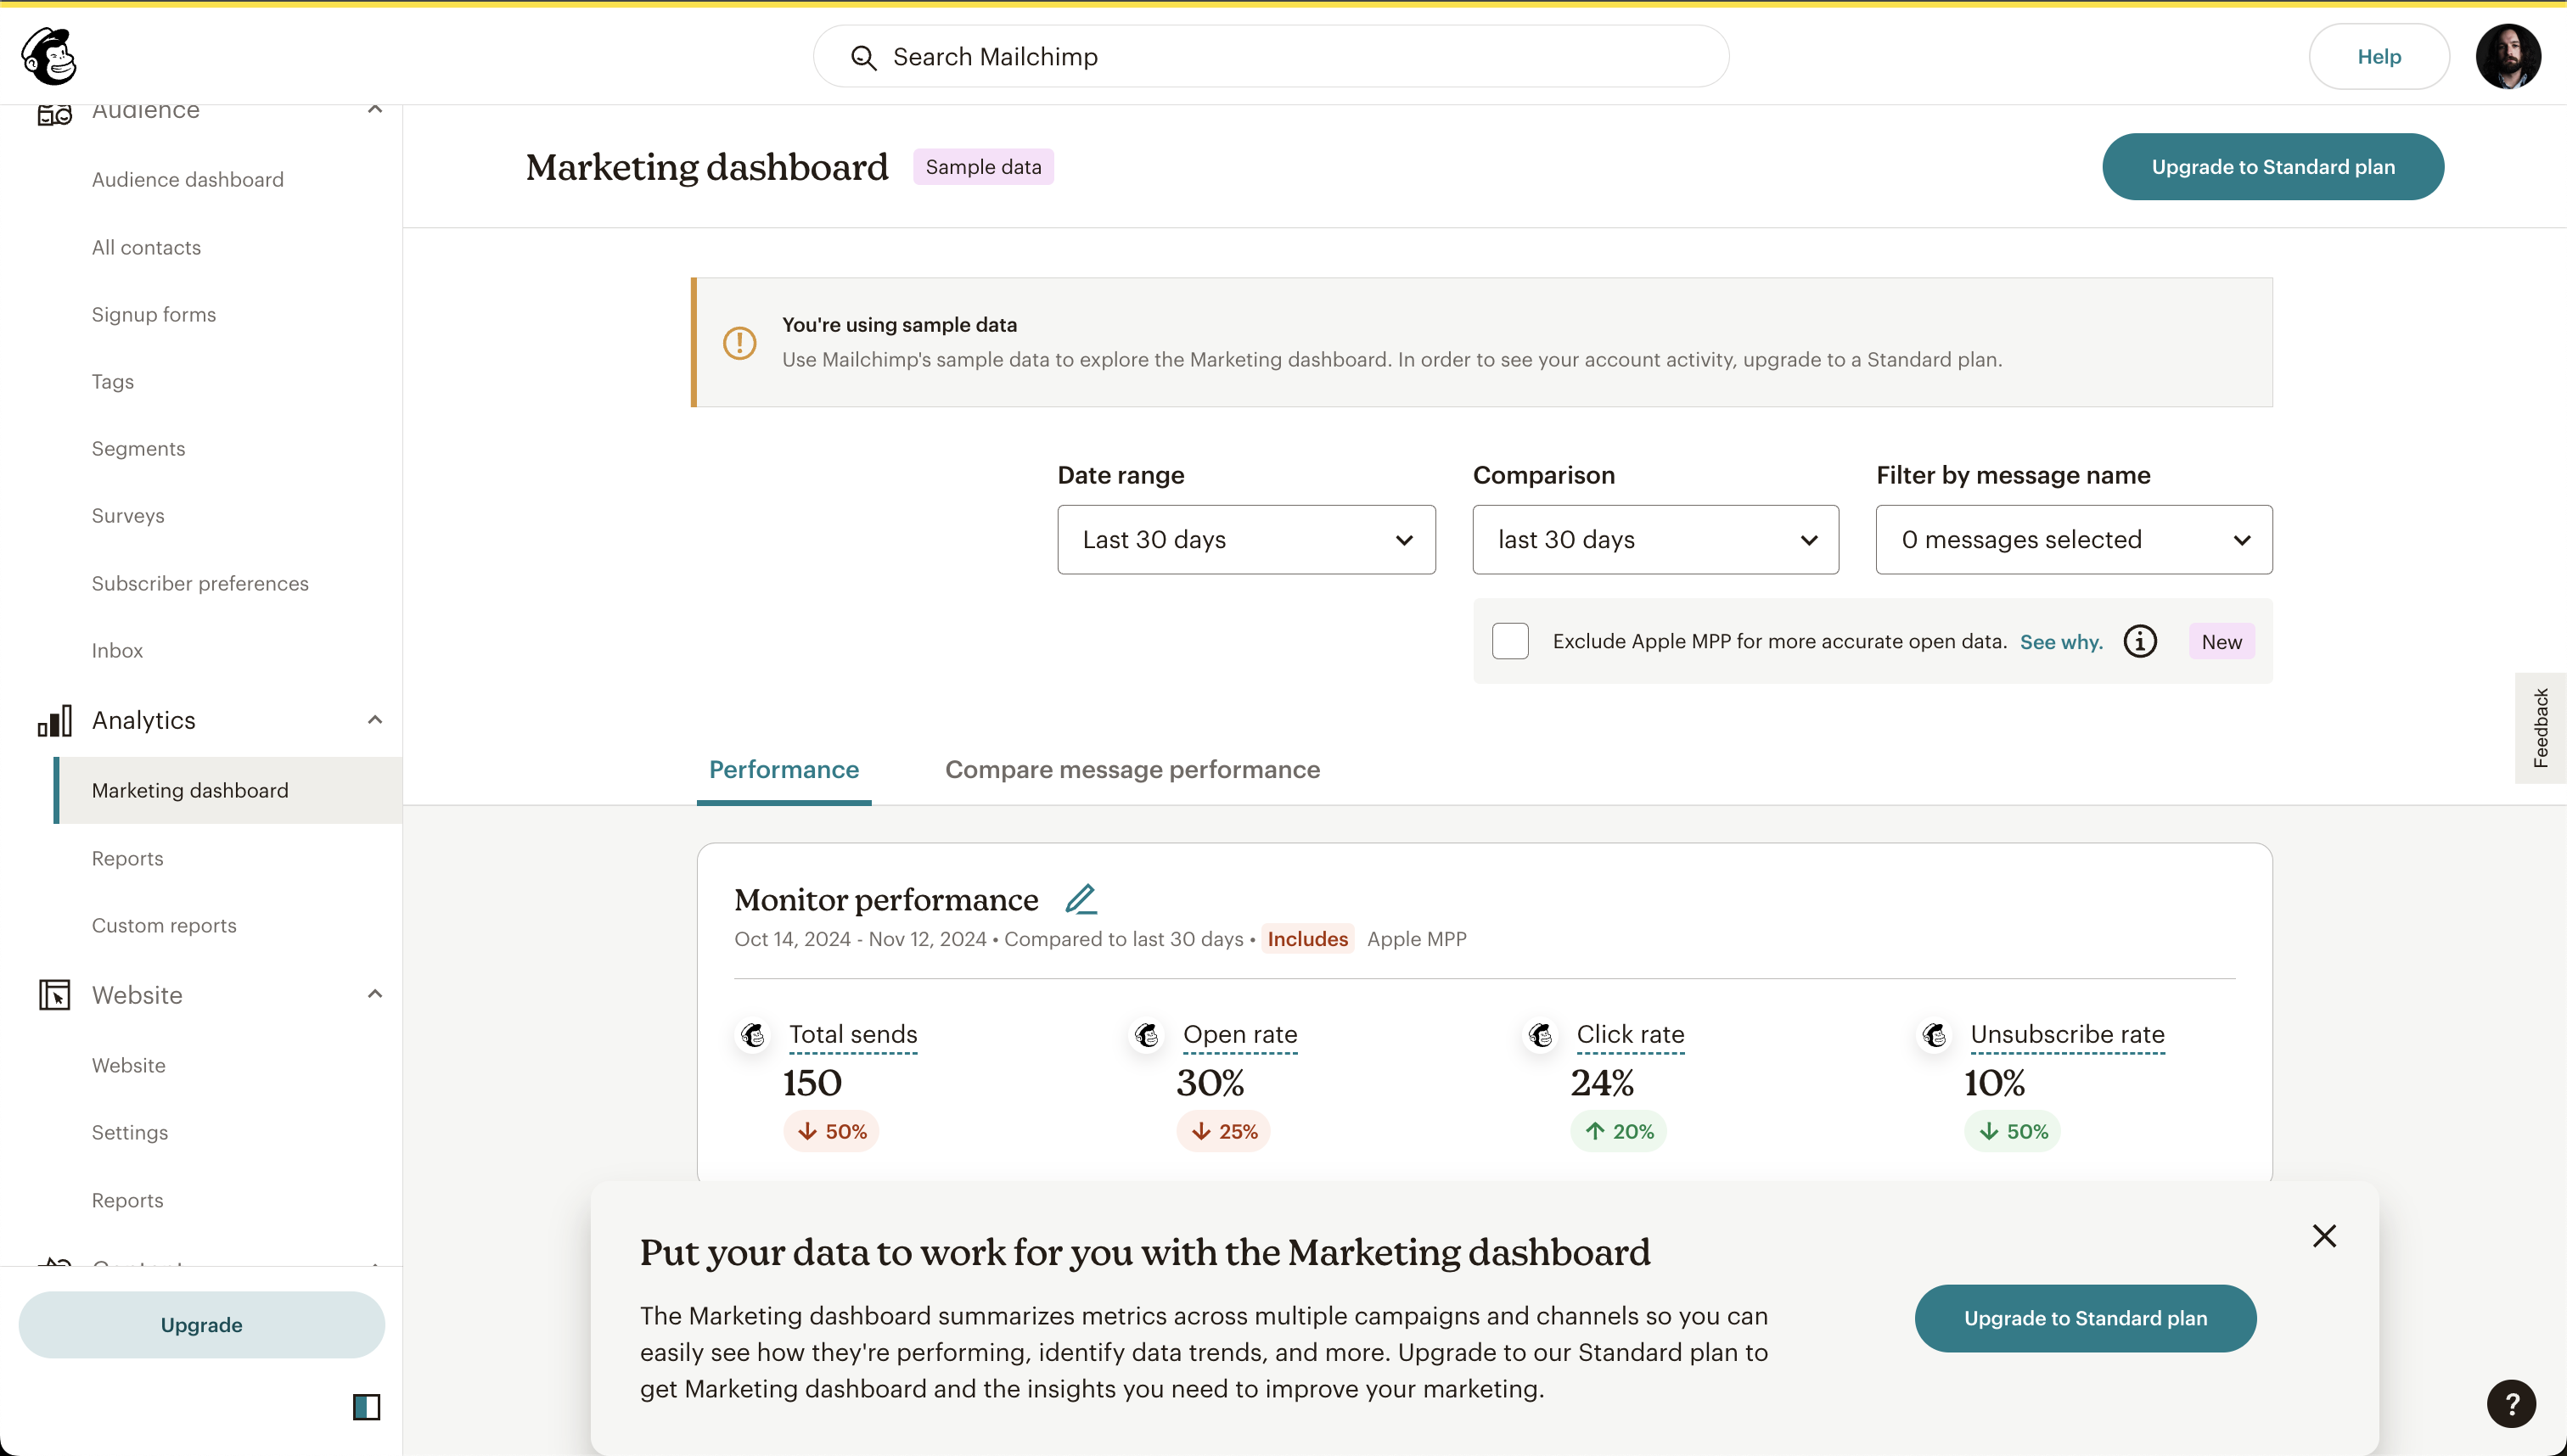Open Filter by message name dropdown
The width and height of the screenshot is (2567, 1456).
pos(2074,540)
